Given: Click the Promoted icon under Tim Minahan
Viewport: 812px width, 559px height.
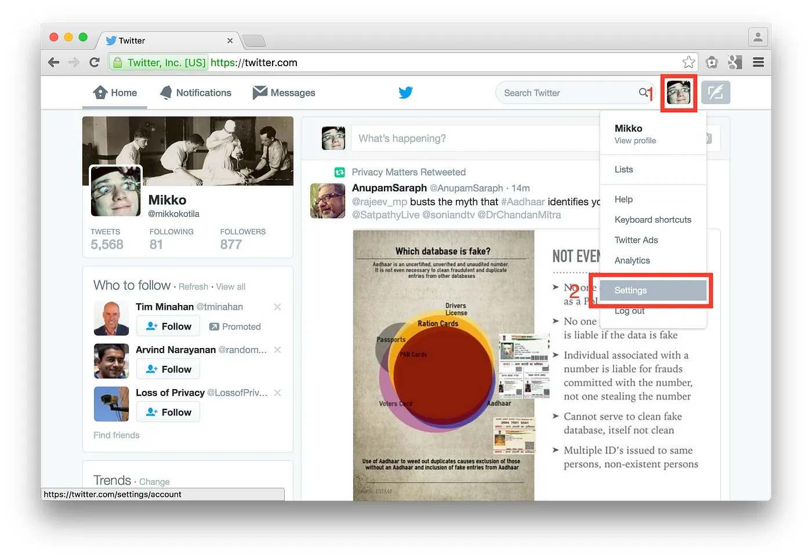Looking at the screenshot, I should pos(213,326).
